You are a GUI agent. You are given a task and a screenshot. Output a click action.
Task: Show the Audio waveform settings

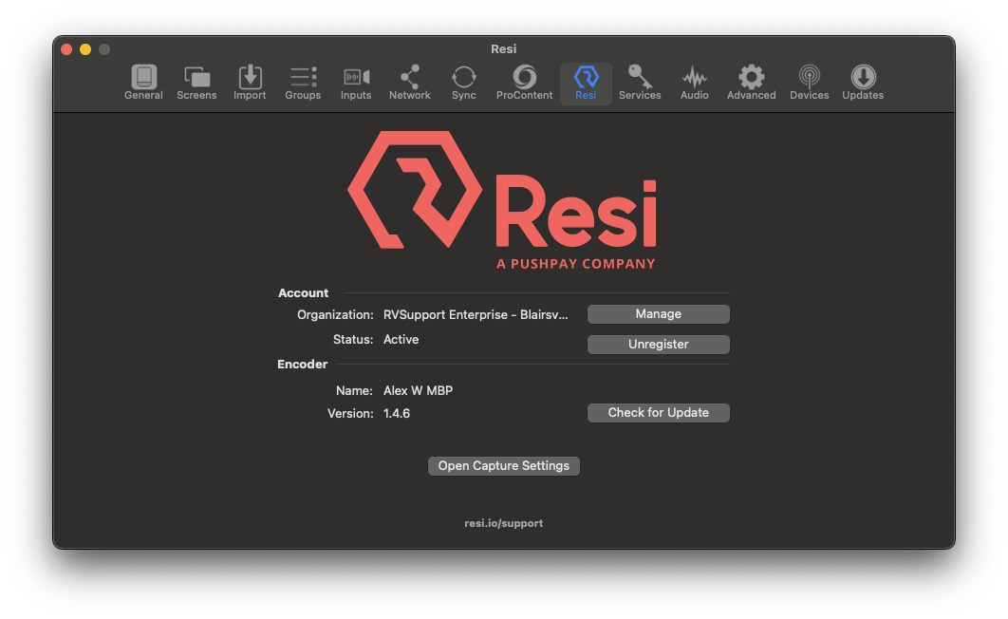[694, 83]
